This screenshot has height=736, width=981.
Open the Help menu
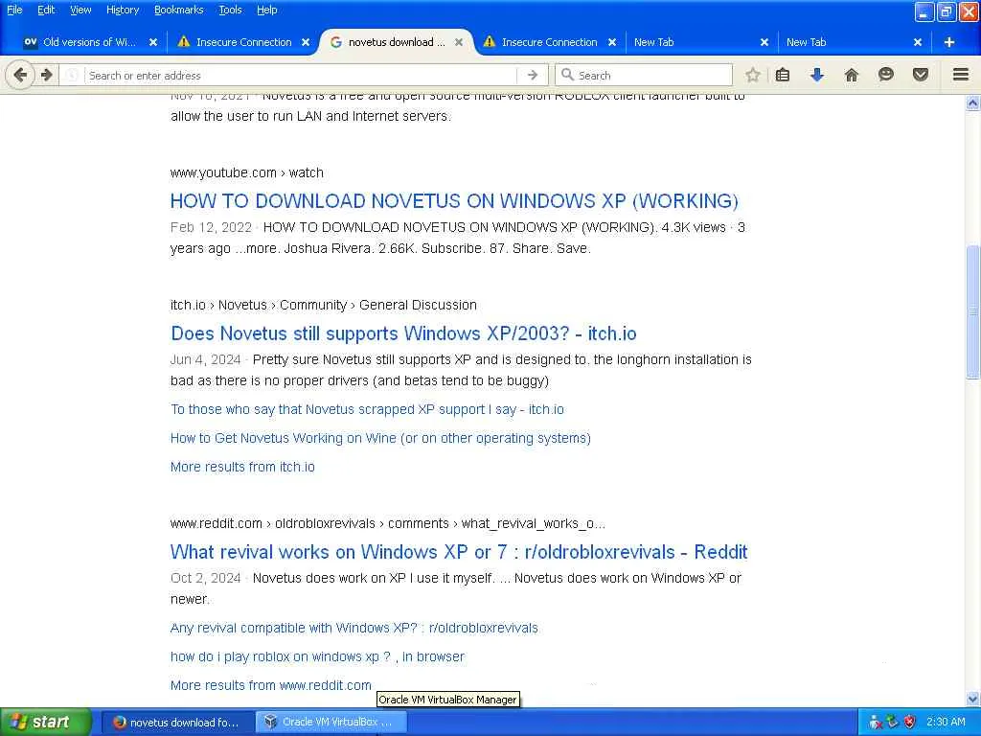tap(266, 10)
